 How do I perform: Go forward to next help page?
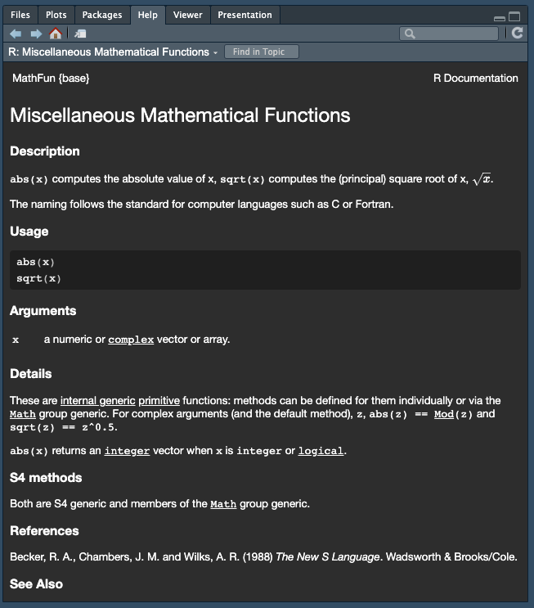coord(35,34)
